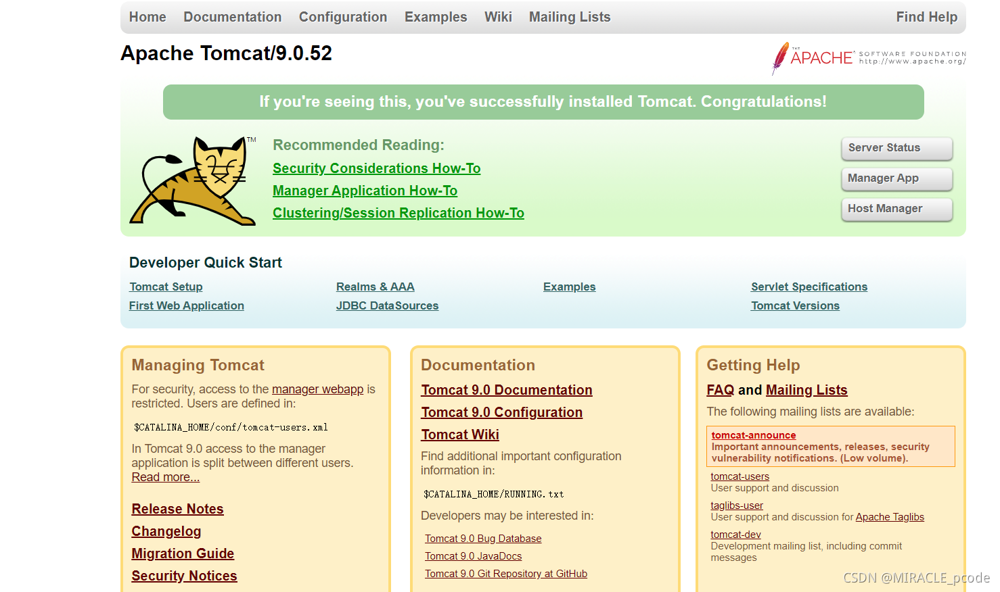Click the Tomcat cat logo image
Viewport: 1000px width, 592px height.
tap(193, 180)
